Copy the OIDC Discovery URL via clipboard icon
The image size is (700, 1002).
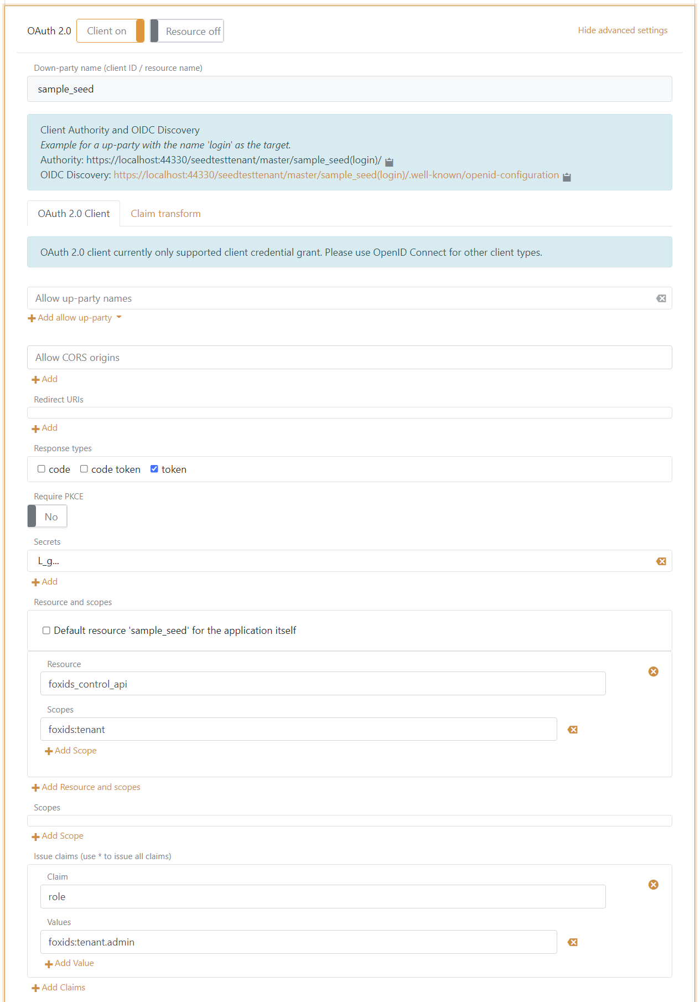[566, 176]
